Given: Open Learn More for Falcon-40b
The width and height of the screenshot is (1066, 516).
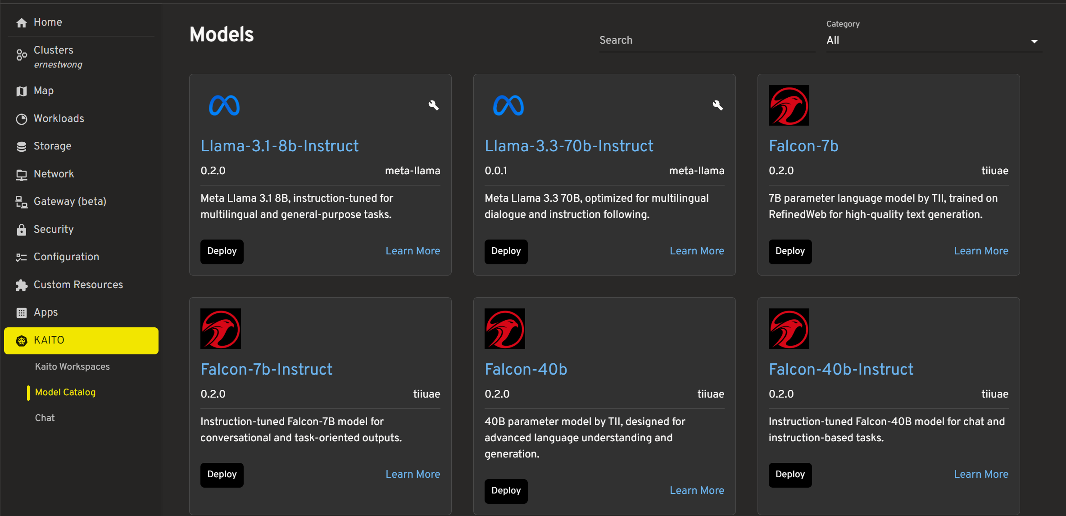Looking at the screenshot, I should click(x=697, y=491).
